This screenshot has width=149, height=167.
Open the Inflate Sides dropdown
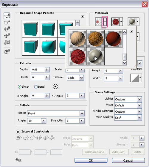[82, 113]
